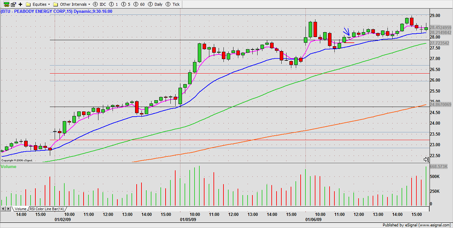This screenshot has width=453, height=228.
Task: Click the 28.4524959 price label
Action: click(441, 27)
